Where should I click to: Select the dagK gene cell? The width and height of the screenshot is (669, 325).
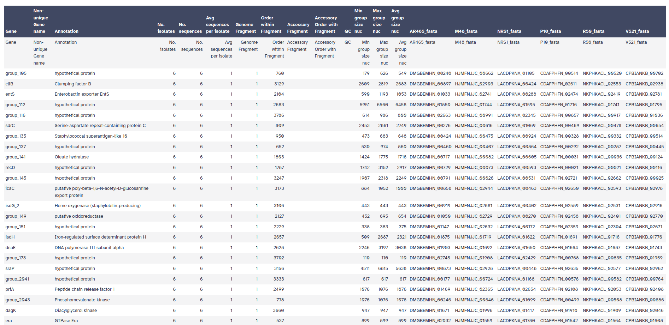click(x=11, y=311)
